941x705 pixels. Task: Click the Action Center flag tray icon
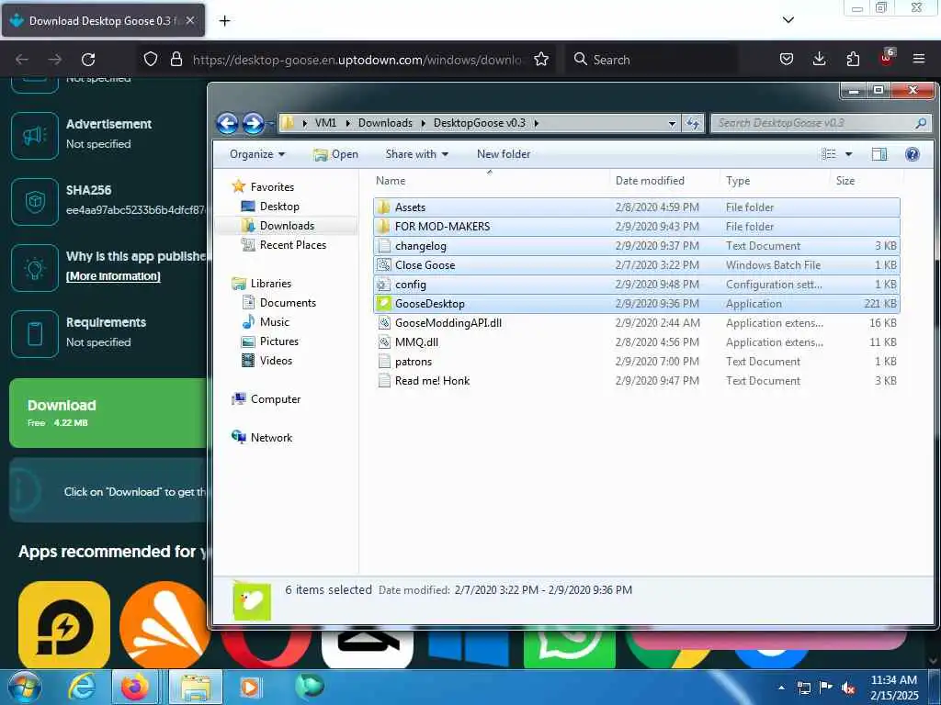(x=826, y=688)
